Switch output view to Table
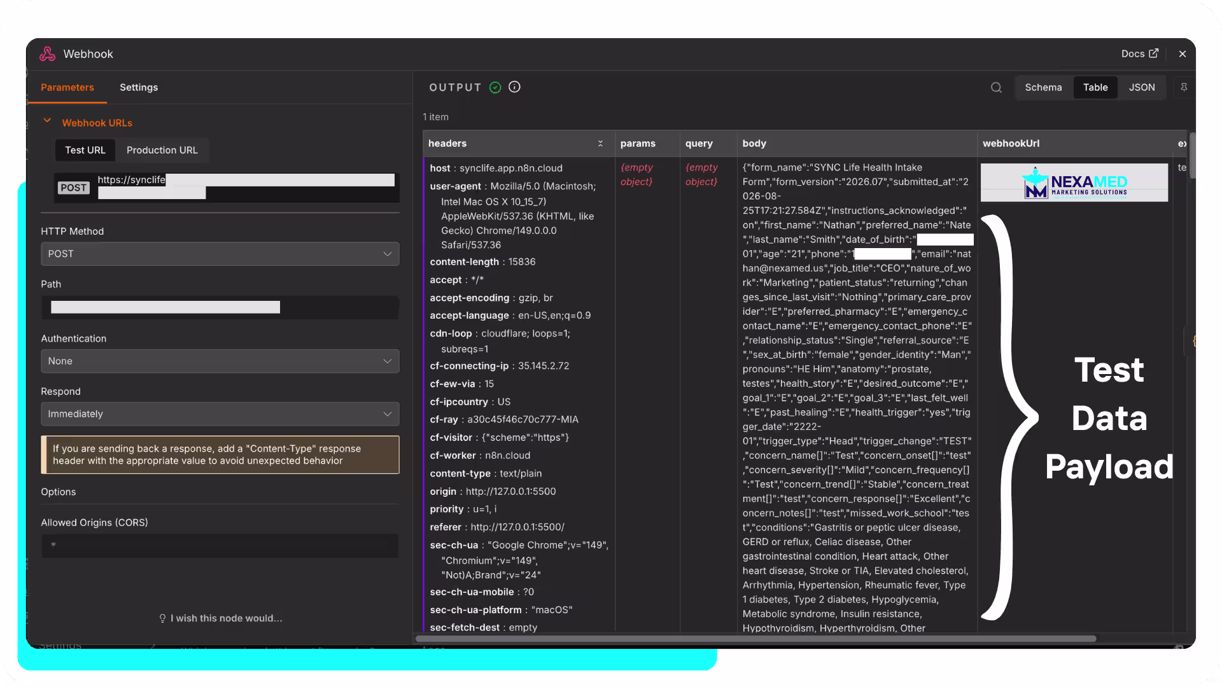Image resolution: width=1222 pixels, height=687 pixels. point(1095,88)
